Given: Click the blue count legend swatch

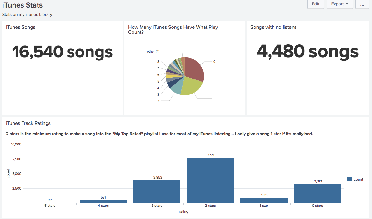Looking at the screenshot, I should click(350, 179).
